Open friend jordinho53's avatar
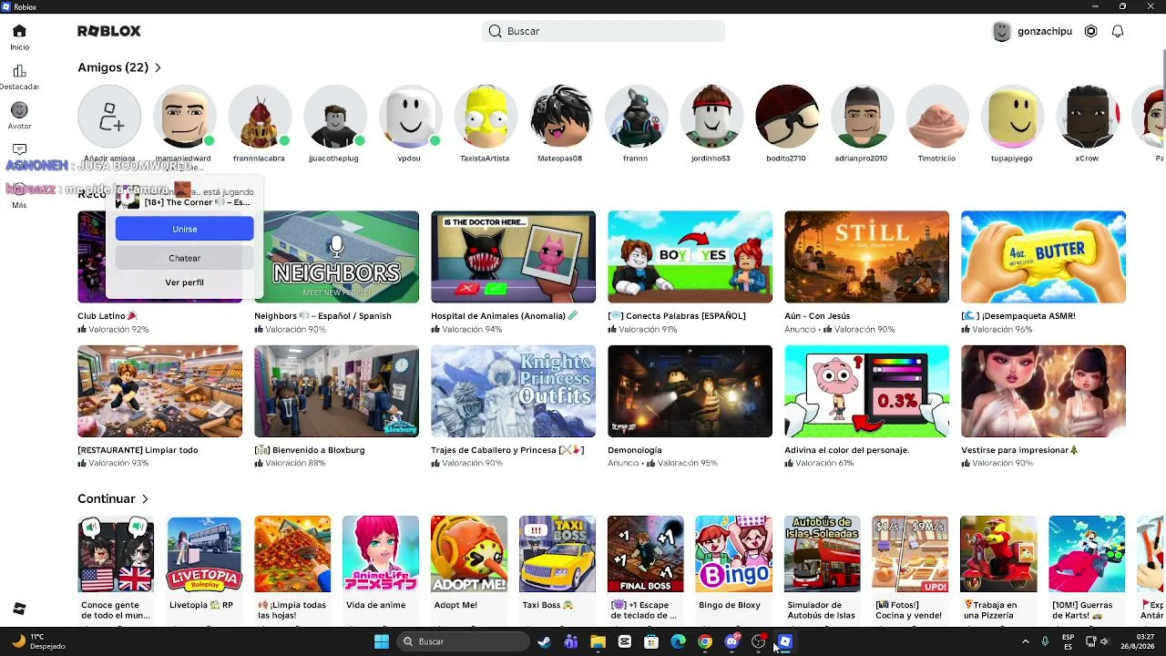 click(x=711, y=117)
